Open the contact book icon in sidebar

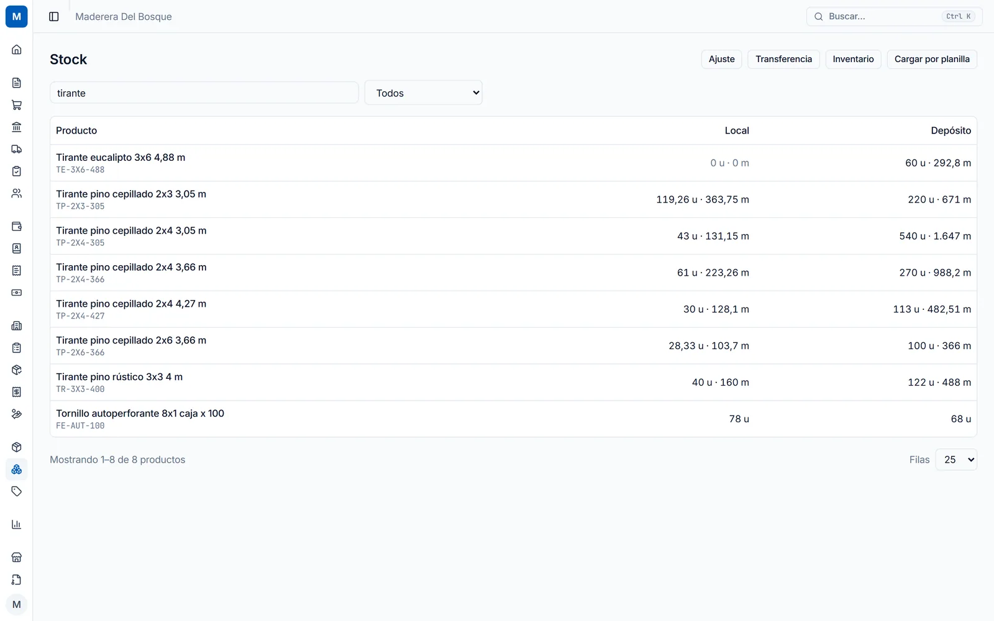[17, 248]
